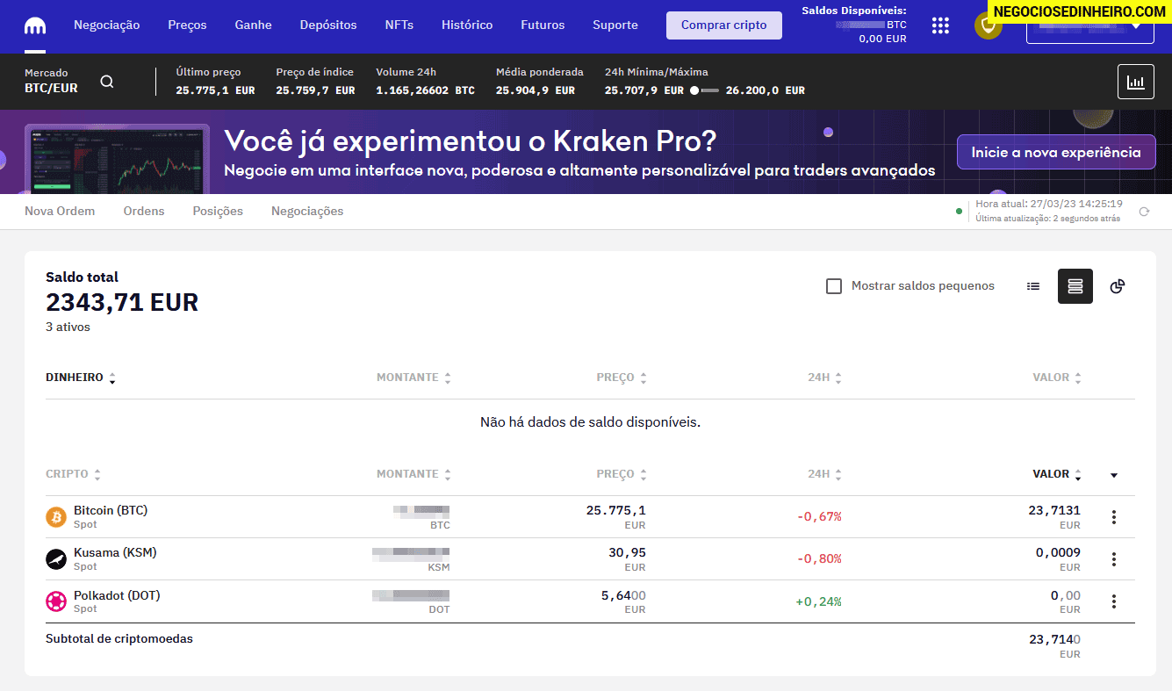This screenshot has height=691, width=1172.
Task: Show the pie chart view icon
Action: [x=1118, y=286]
